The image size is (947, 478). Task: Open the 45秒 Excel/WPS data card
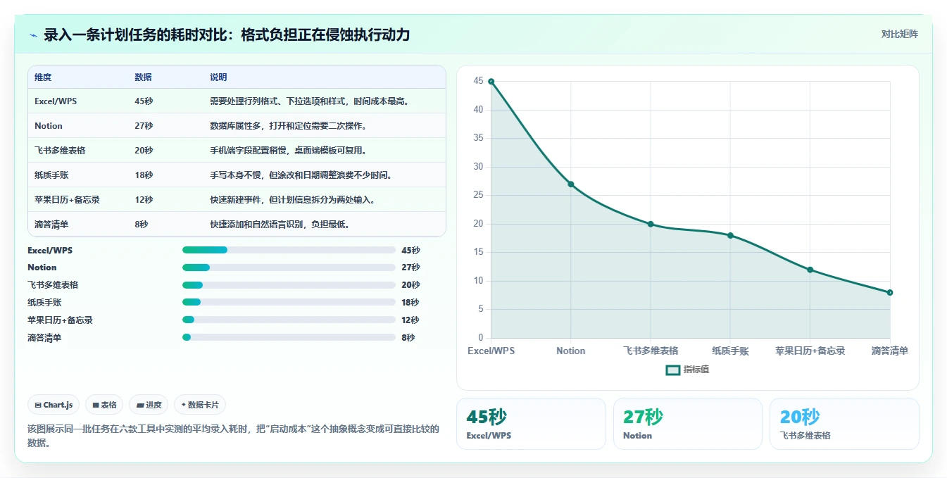tap(531, 424)
